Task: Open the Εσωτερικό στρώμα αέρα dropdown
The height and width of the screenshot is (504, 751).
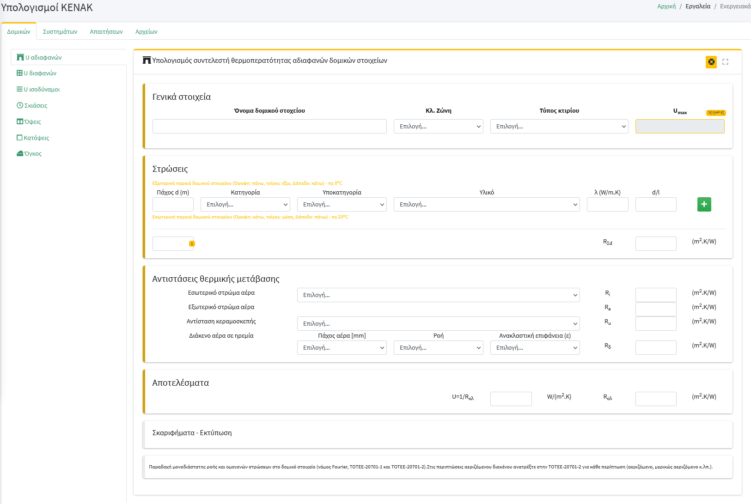Action: pos(438,295)
